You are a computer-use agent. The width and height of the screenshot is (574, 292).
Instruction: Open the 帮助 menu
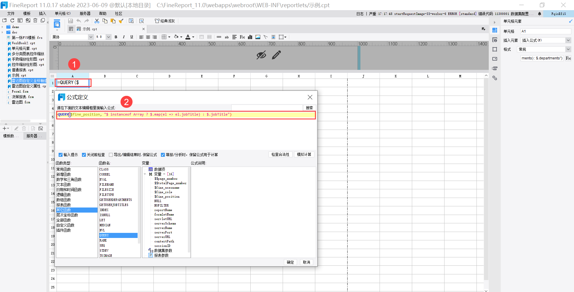point(103,13)
